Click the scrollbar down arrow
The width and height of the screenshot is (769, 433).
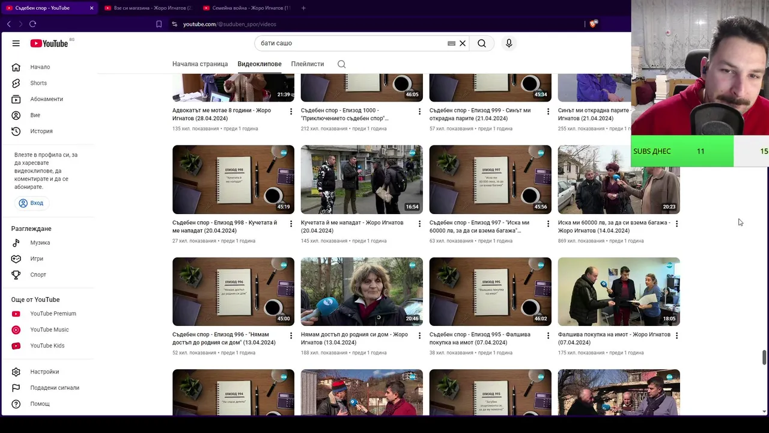[x=764, y=411]
